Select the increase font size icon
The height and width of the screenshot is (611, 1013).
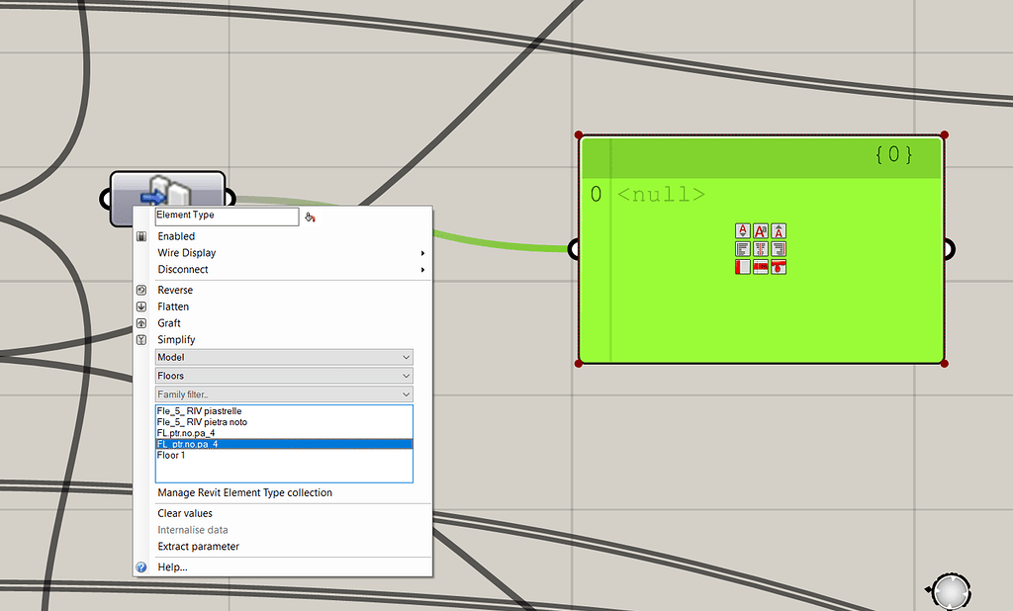pyautogui.click(x=779, y=230)
